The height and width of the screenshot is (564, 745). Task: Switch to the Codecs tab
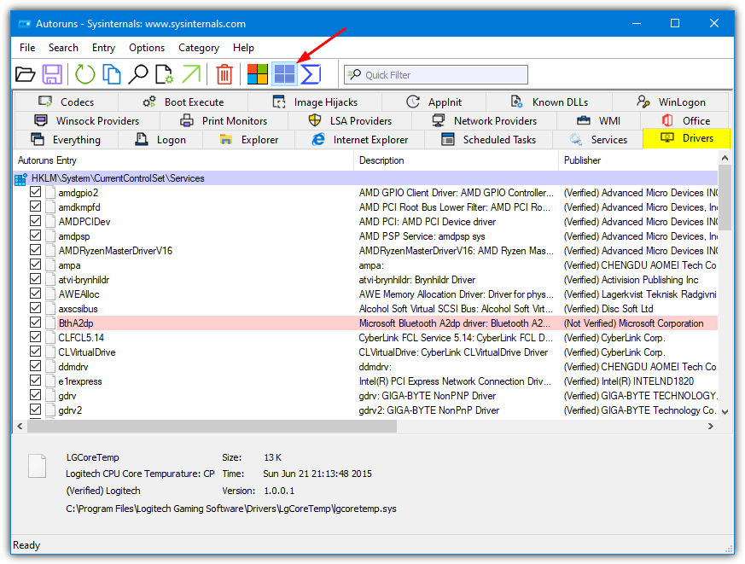[x=67, y=102]
